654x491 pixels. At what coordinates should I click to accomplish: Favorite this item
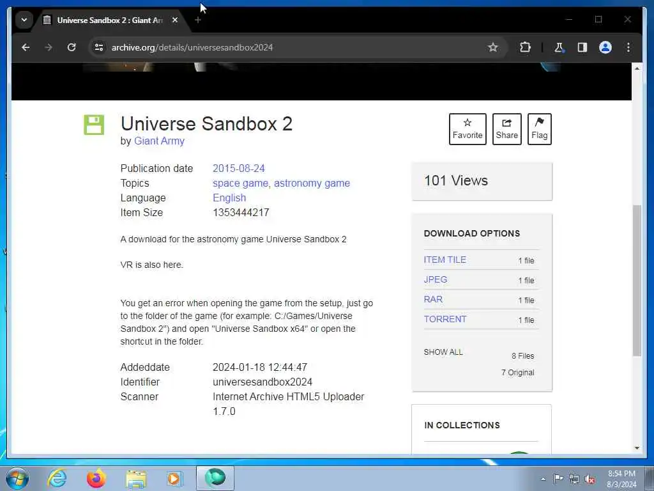click(468, 129)
